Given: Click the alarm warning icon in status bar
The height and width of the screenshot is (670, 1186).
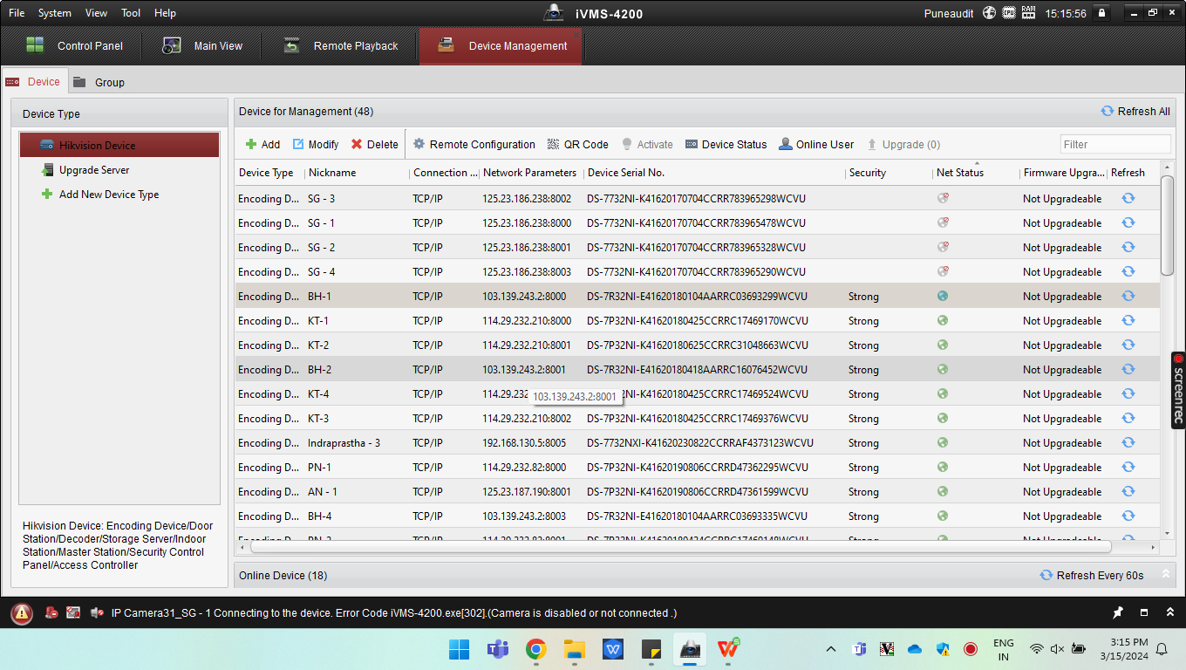Looking at the screenshot, I should pos(22,613).
